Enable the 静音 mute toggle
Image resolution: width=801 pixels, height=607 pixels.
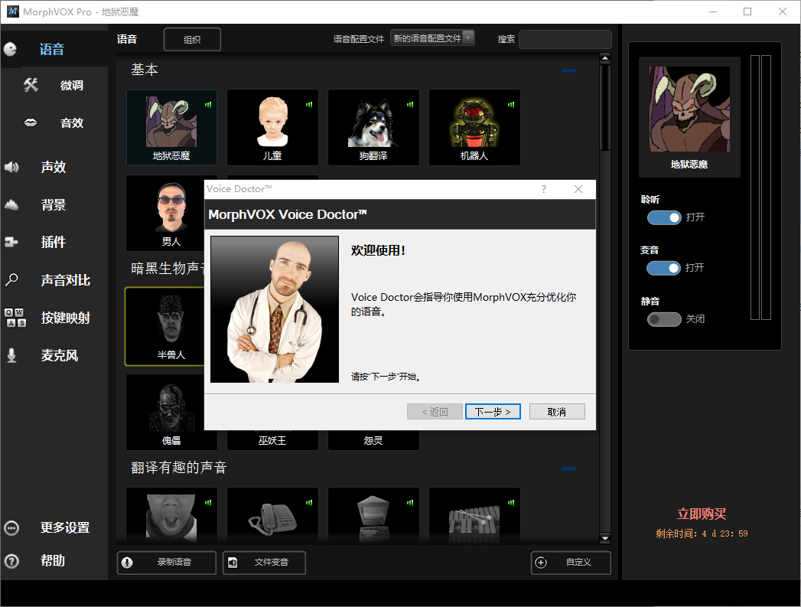663,319
